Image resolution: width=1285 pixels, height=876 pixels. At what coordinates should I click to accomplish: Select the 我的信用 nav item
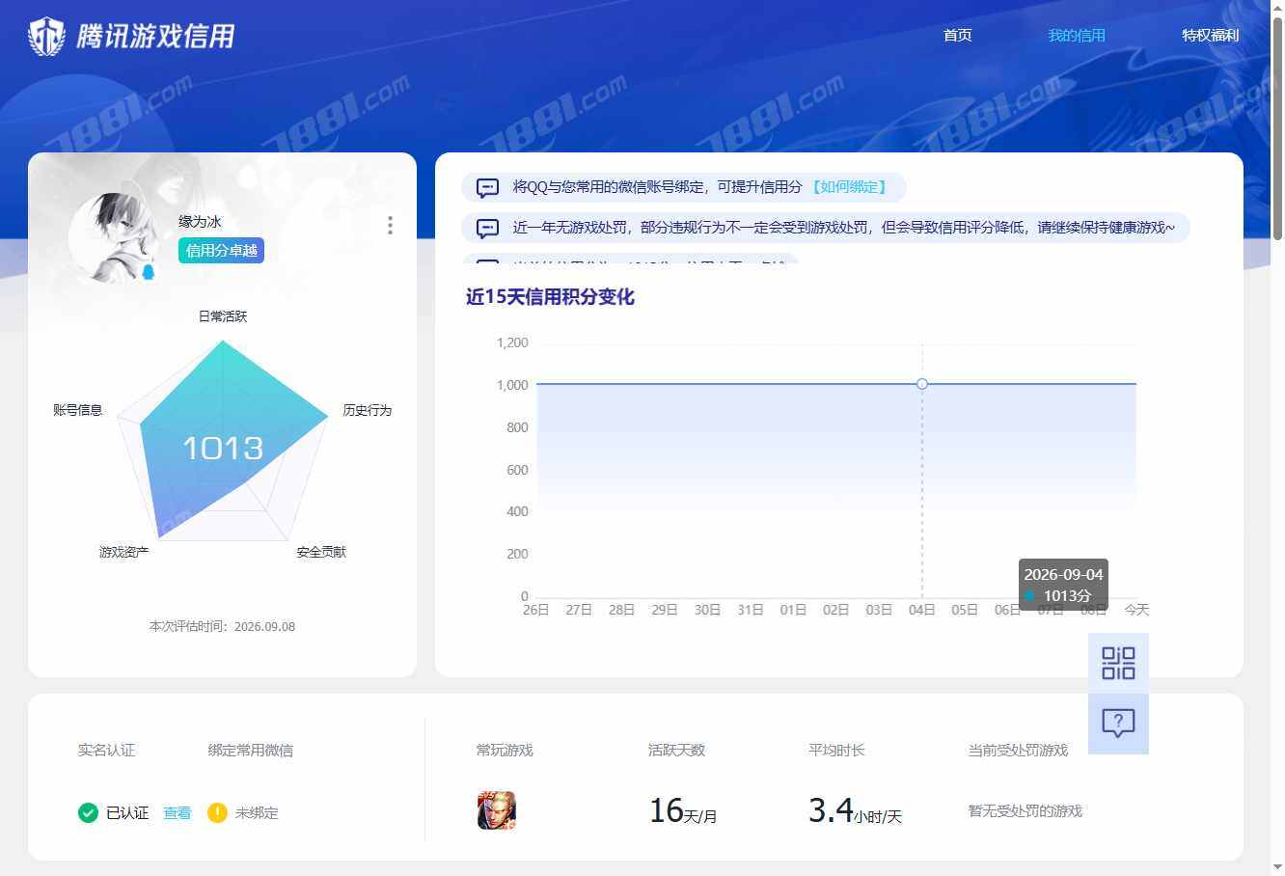(1077, 36)
